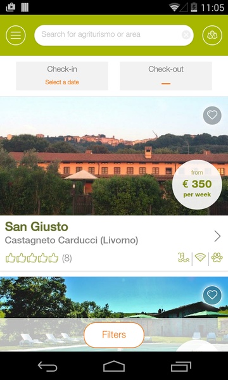
Task: Open the Filters button
Action: coord(114,335)
